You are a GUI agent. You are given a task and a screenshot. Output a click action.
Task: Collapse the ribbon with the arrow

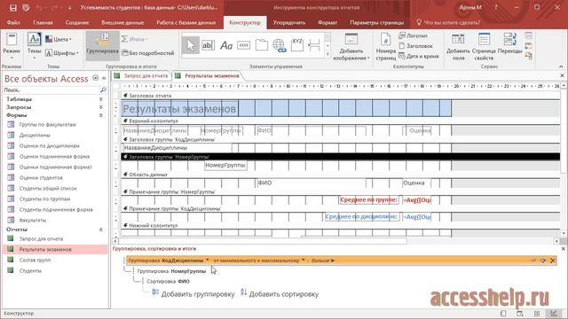(561, 66)
